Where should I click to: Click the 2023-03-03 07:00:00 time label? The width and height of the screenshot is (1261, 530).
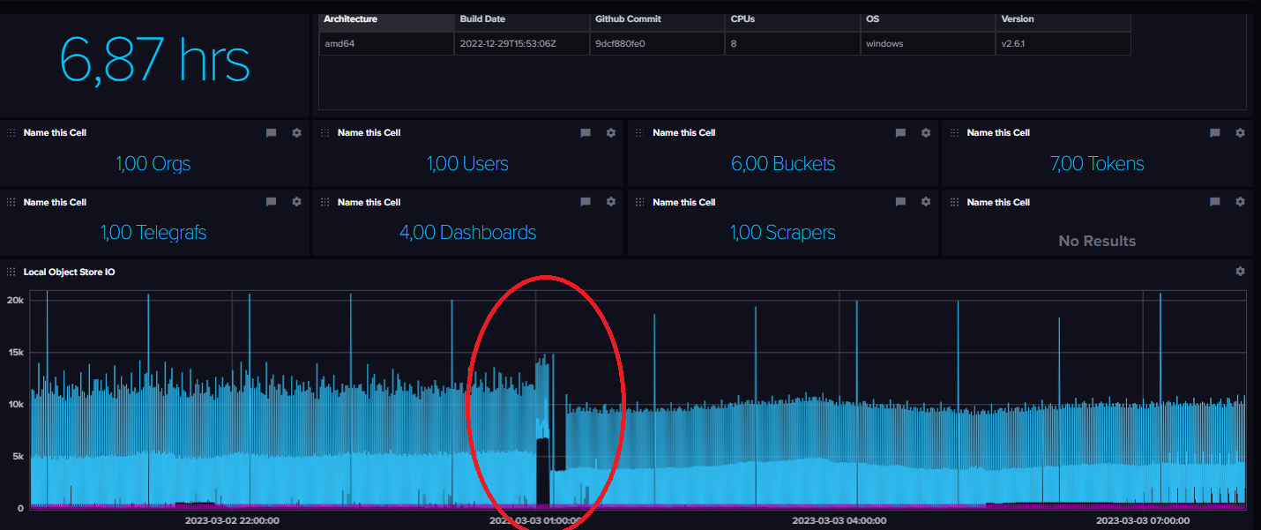click(1144, 520)
